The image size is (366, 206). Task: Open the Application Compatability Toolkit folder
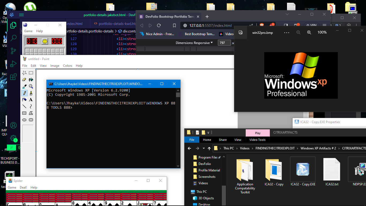coord(245,176)
